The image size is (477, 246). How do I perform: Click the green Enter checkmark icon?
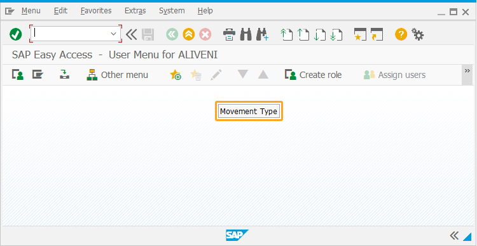coord(15,34)
